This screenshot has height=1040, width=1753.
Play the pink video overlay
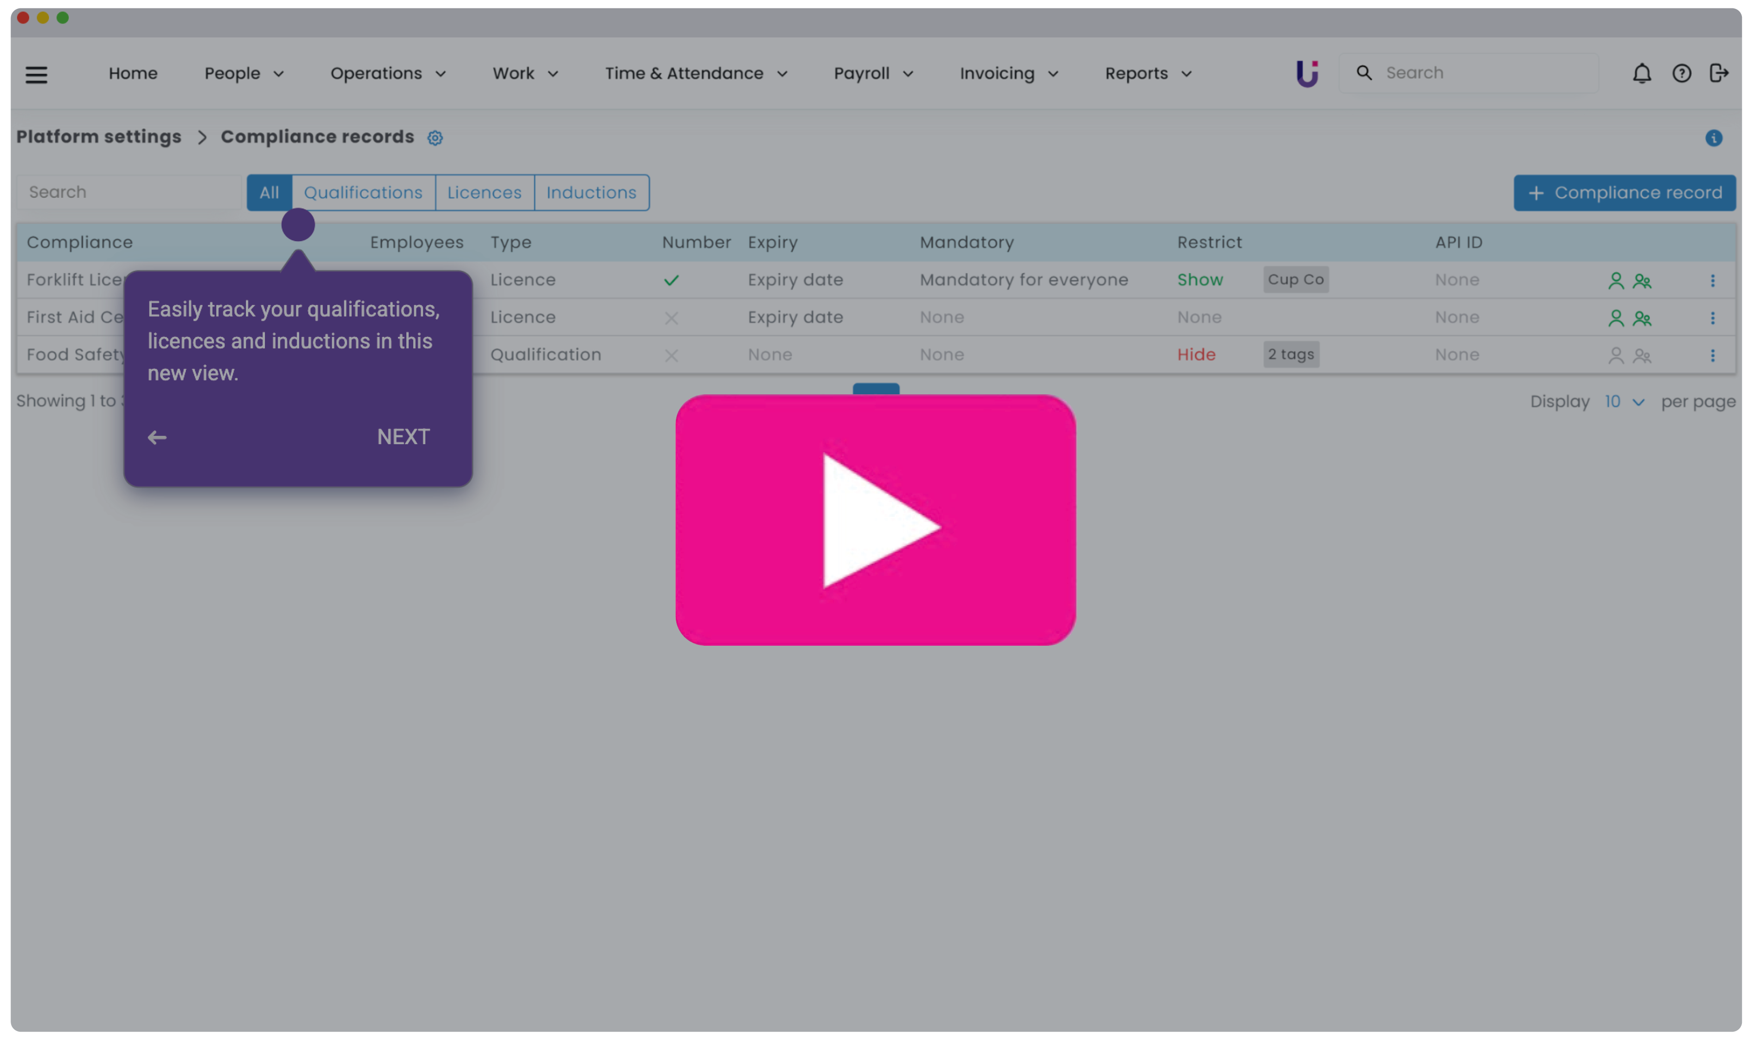click(876, 520)
